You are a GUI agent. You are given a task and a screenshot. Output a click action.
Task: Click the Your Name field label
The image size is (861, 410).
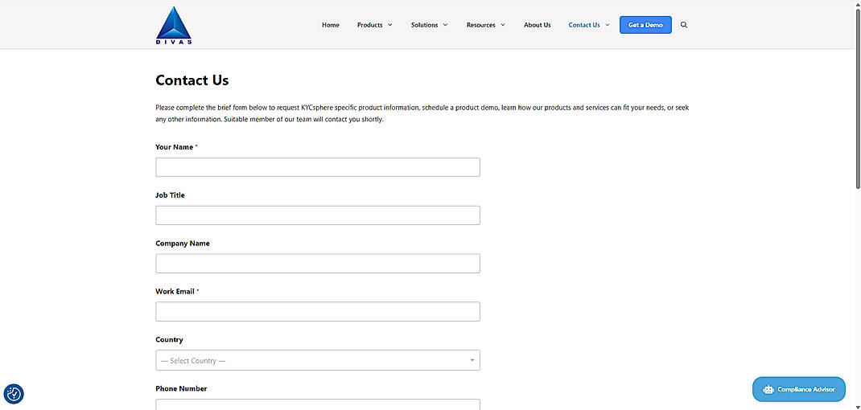[174, 147]
